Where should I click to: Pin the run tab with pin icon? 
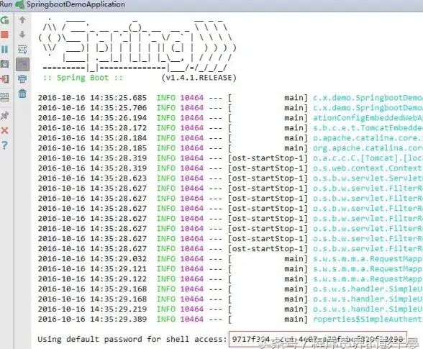tap(4, 116)
